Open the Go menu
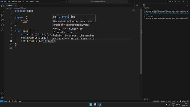The image size is (190, 107). tap(23, 2)
